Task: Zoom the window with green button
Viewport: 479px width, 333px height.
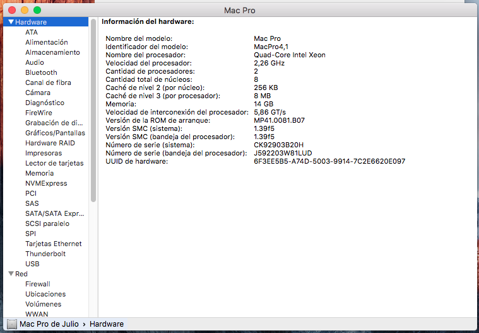Action: pos(37,10)
